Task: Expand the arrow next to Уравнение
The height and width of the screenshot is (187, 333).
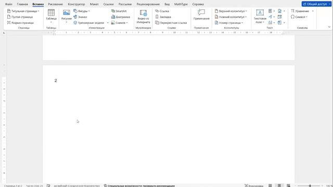Action: click(313, 11)
